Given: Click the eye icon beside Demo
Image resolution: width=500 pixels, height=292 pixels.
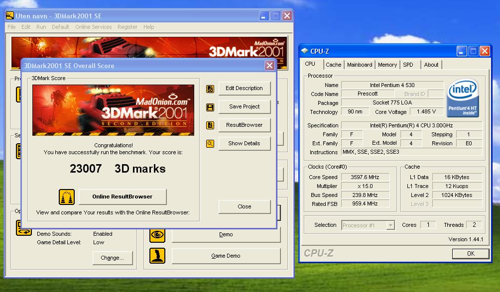Looking at the screenshot, I should click(157, 235).
